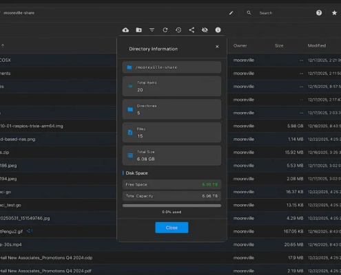Click the search magnifier icon
Image resolution: width=341 pixels, height=275 pixels.
(x=249, y=13)
